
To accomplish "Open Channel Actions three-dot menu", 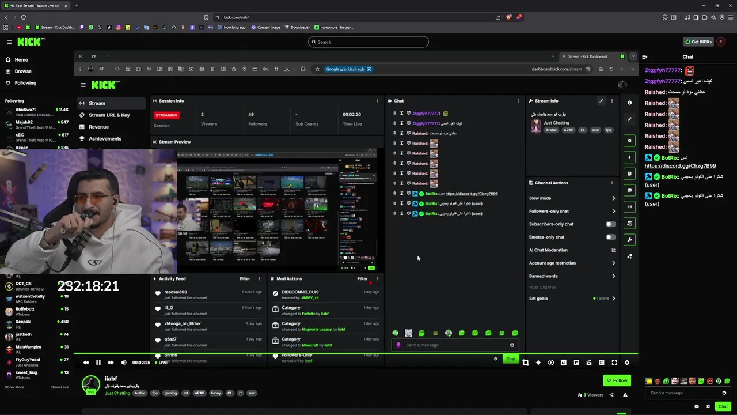I will click(x=611, y=183).
